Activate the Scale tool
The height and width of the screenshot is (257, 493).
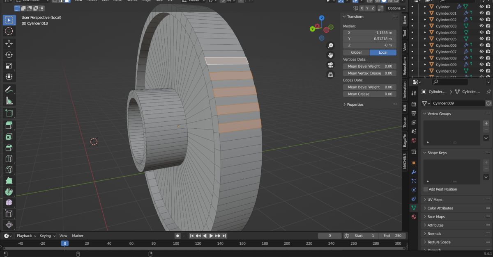(9, 66)
